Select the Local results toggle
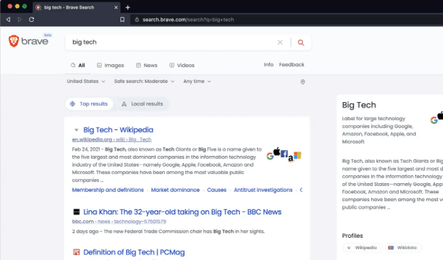443x260 pixels. click(143, 104)
